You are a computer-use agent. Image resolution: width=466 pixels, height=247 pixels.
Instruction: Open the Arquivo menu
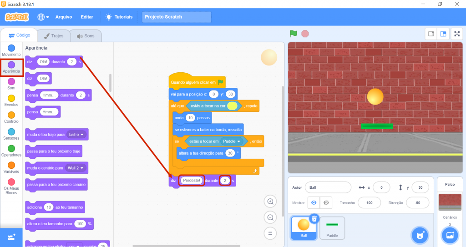pos(64,17)
